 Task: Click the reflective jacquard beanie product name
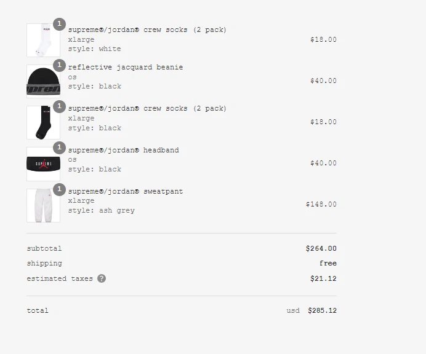pos(126,67)
